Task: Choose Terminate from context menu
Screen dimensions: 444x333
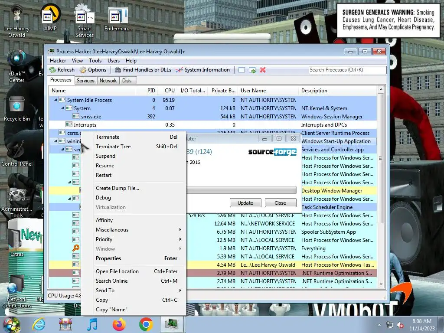Action: [138, 137]
